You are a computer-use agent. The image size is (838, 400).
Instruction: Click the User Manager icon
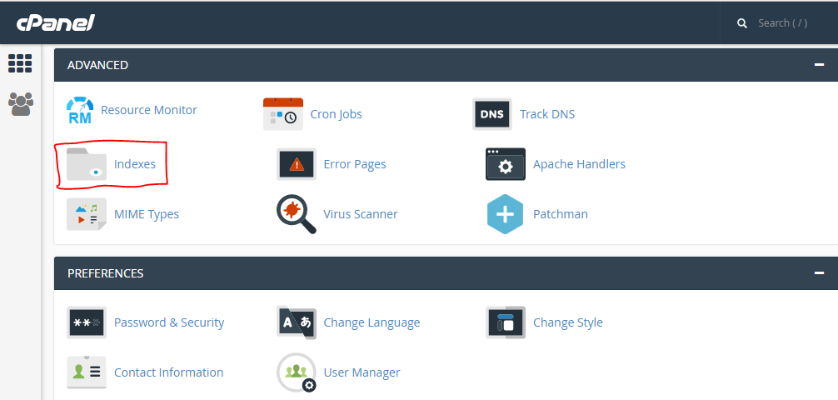(297, 372)
